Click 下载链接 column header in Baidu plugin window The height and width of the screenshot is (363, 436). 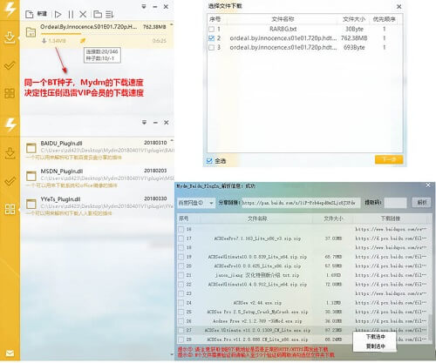[391, 218]
